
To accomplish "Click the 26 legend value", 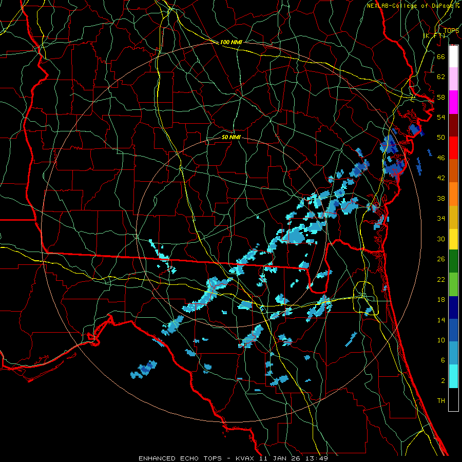I will point(441,259).
